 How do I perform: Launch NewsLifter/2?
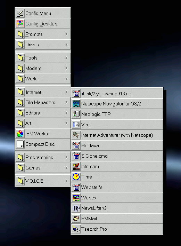(x=117, y=208)
